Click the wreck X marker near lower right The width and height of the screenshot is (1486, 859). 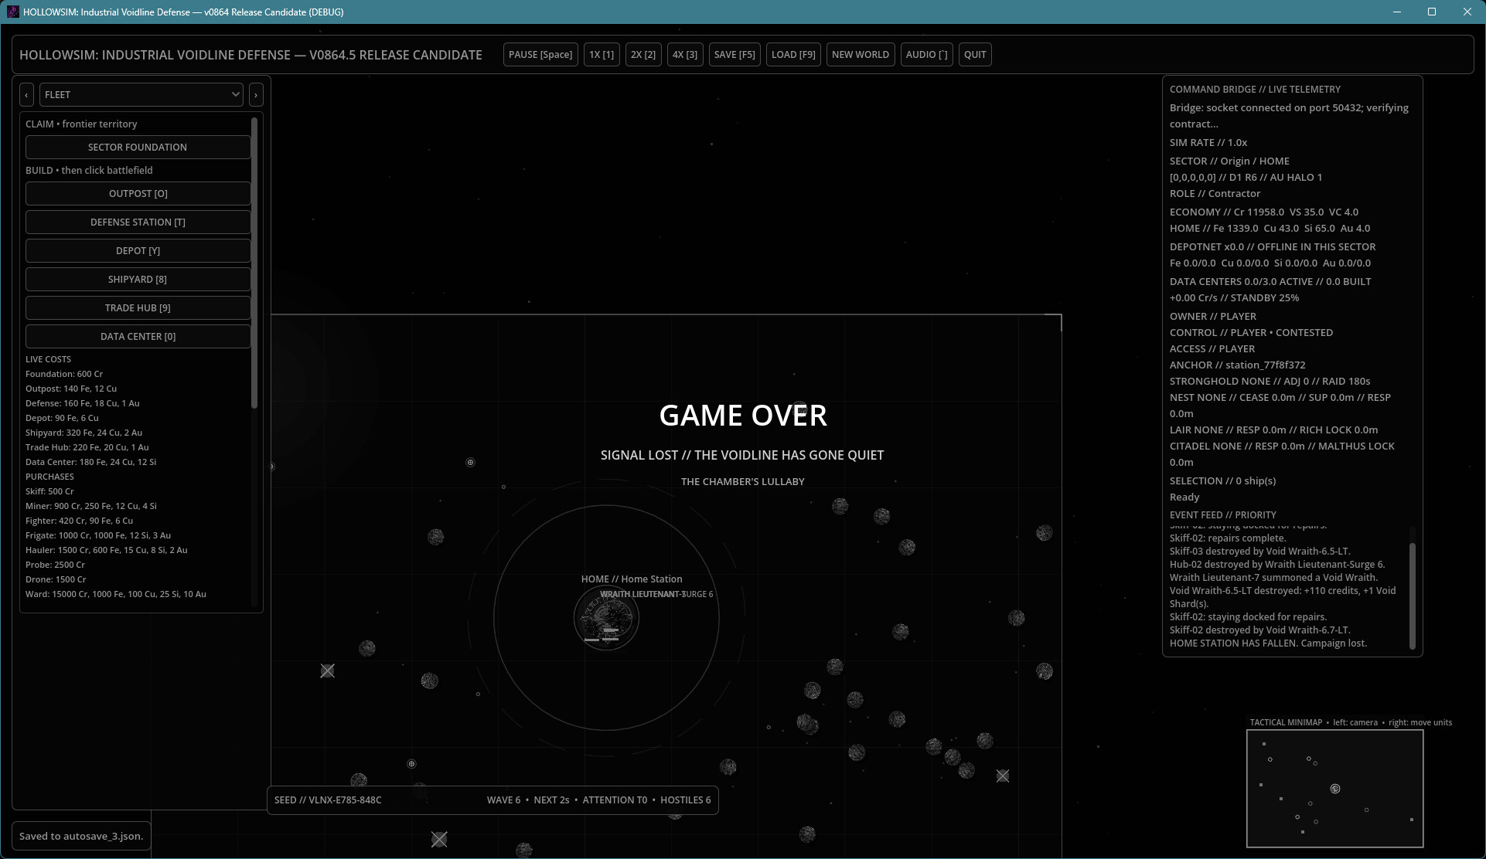pyautogui.click(x=1003, y=776)
